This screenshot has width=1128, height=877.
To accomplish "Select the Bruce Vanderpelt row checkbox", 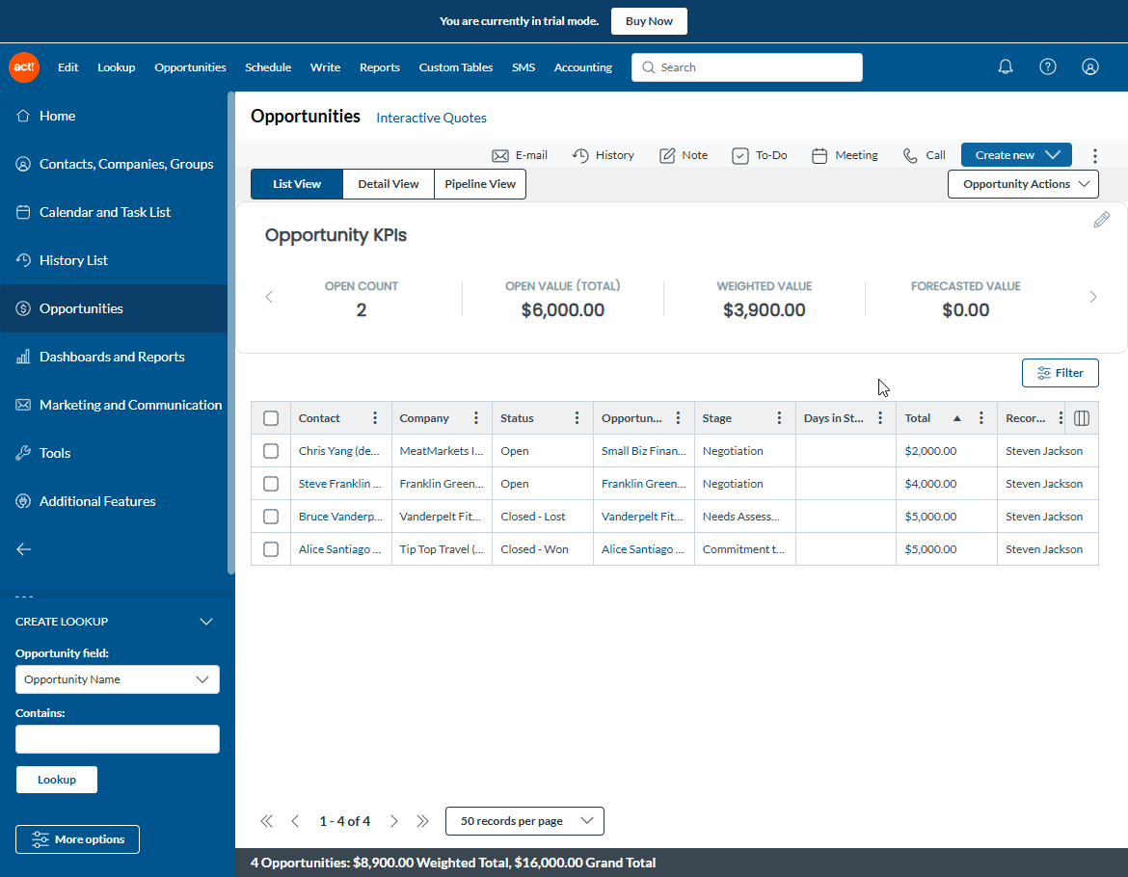I will click(x=271, y=517).
